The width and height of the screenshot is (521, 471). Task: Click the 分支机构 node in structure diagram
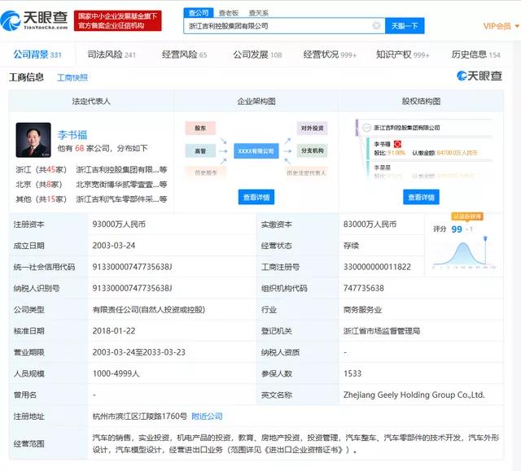click(312, 150)
